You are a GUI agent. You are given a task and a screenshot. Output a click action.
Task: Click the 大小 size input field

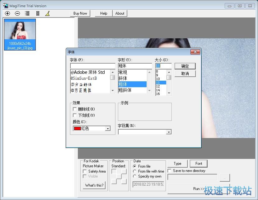[x=163, y=66]
